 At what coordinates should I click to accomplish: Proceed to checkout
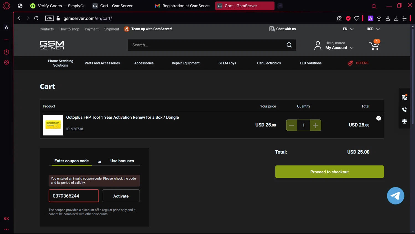[x=330, y=172]
